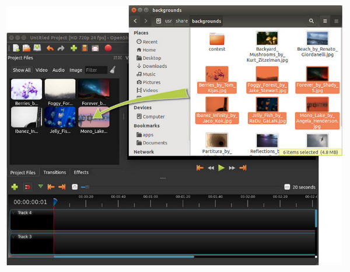Viewport: 350px width, 272px height.
Task: Go to next marker in timeline toolbar
Action: [x=62, y=187]
